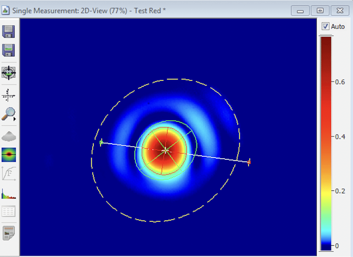
Task: Switch to the 3D view cone icon
Action: (9, 136)
